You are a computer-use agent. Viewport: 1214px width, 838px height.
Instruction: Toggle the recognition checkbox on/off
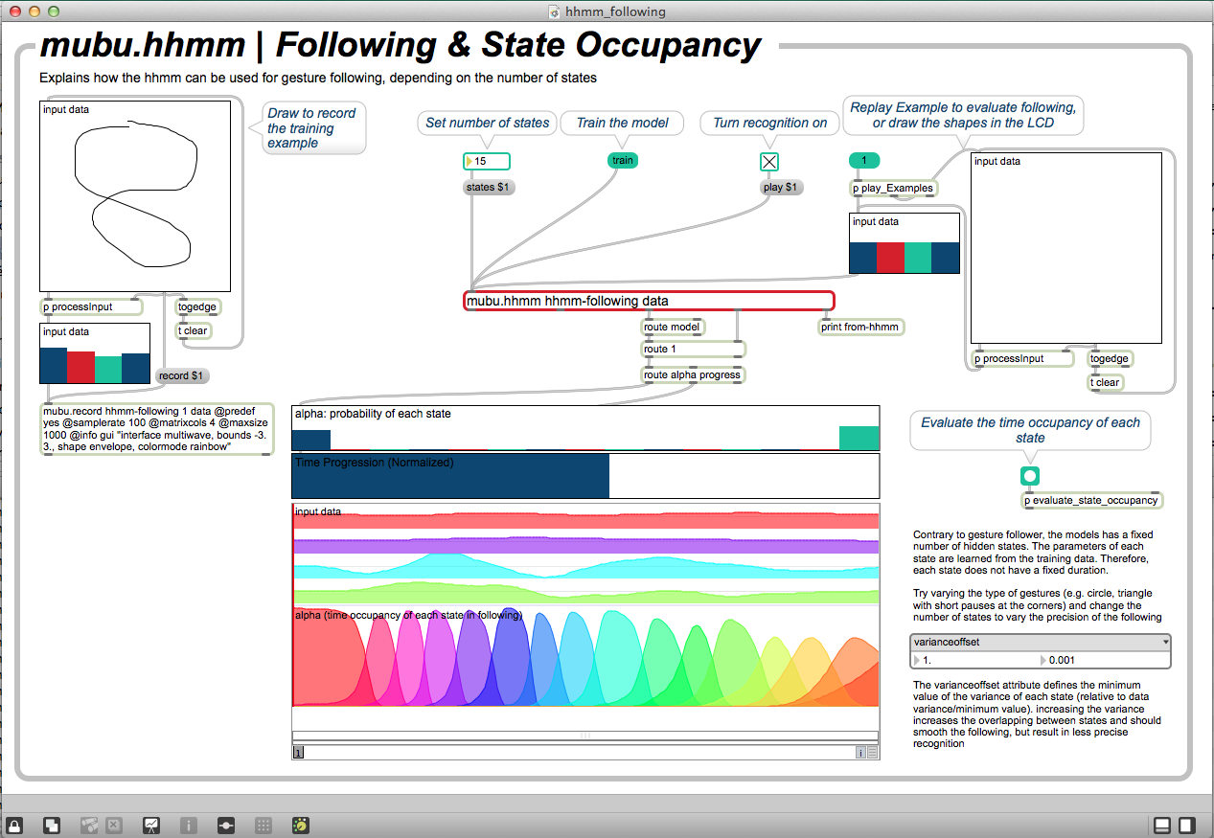point(769,161)
